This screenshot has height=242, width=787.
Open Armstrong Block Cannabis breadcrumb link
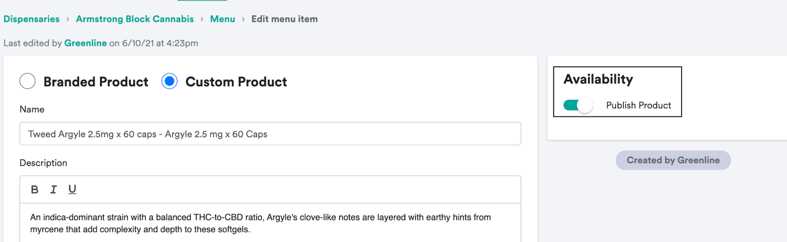pos(135,19)
